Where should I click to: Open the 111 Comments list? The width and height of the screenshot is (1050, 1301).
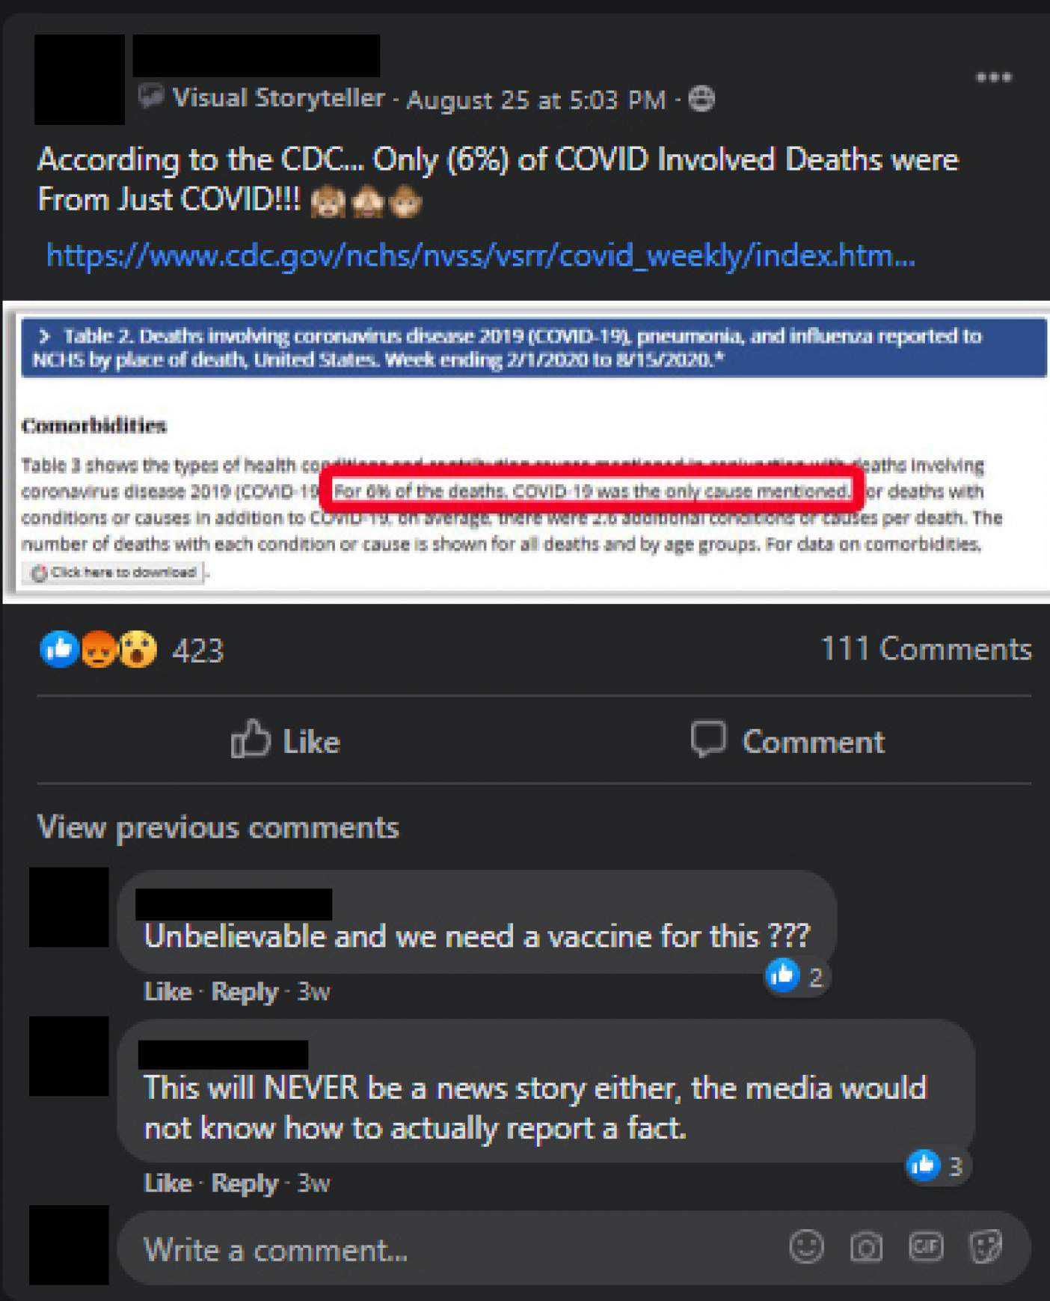tap(926, 648)
